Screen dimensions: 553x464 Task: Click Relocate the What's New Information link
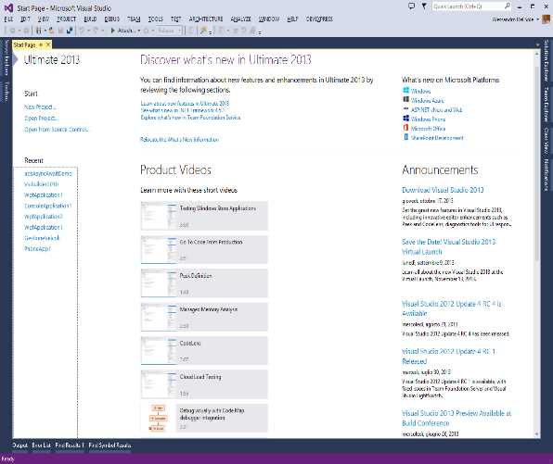(x=179, y=140)
